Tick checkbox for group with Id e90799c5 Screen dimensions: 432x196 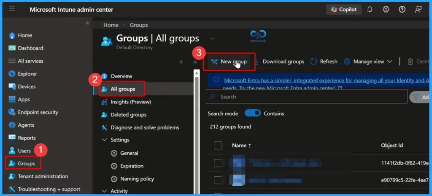pyautogui.click(x=217, y=180)
